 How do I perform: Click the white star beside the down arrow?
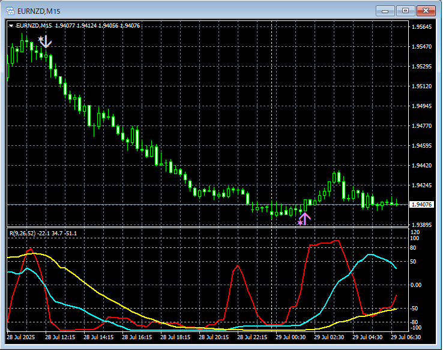pyautogui.click(x=40, y=40)
